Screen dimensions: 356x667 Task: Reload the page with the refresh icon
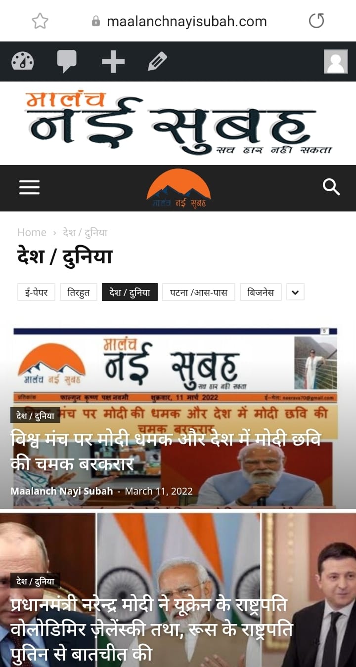click(316, 21)
